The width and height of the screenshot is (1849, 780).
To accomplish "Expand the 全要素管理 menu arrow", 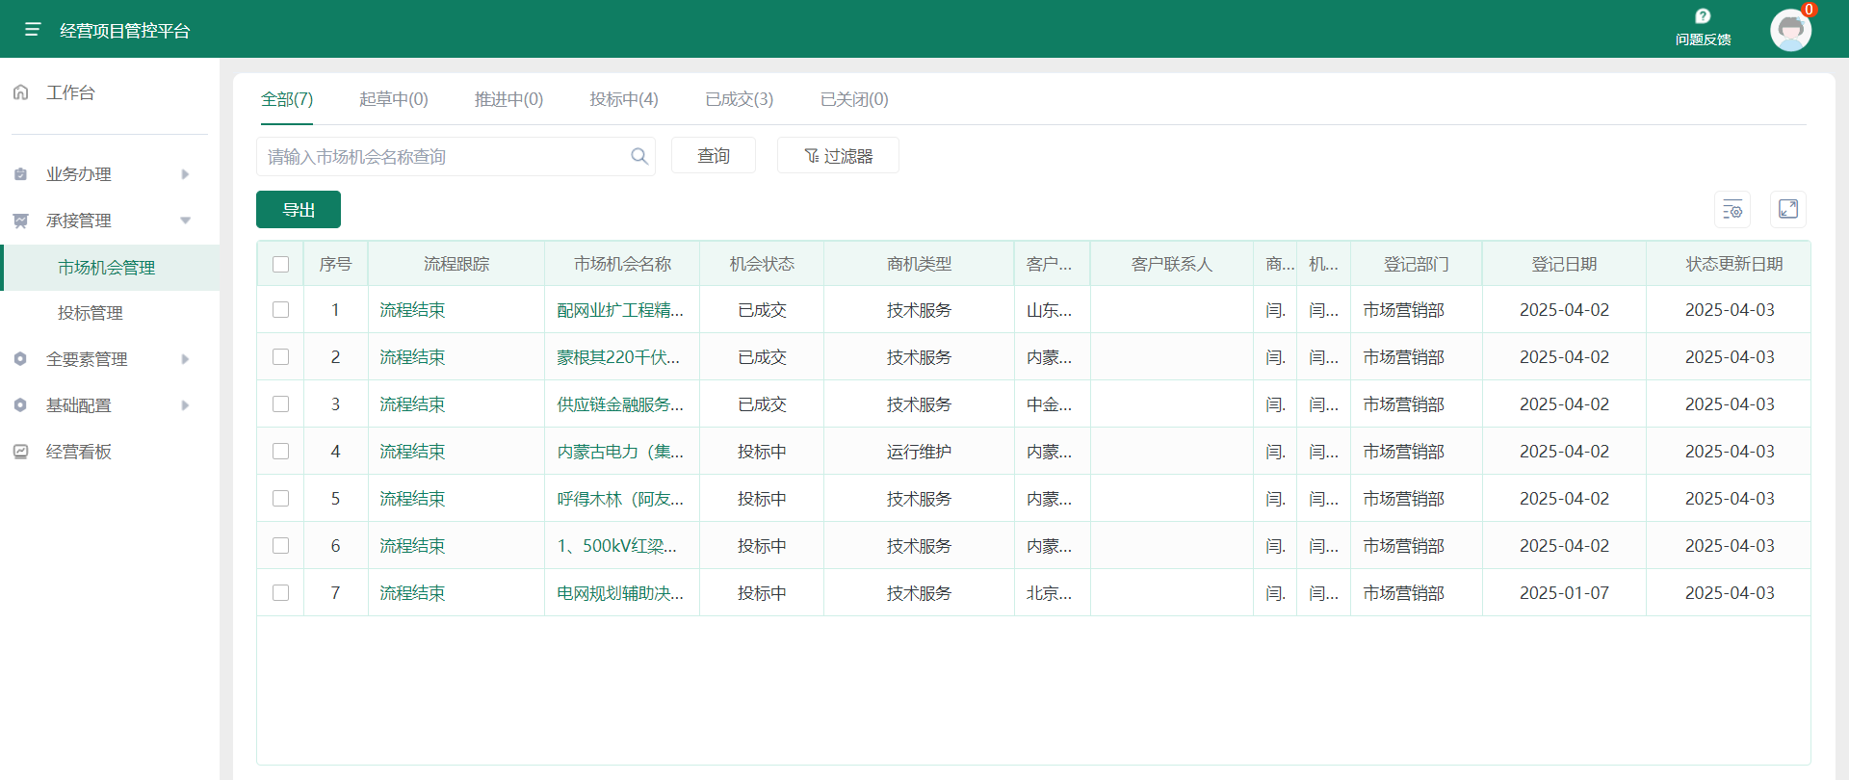I will click(x=185, y=359).
